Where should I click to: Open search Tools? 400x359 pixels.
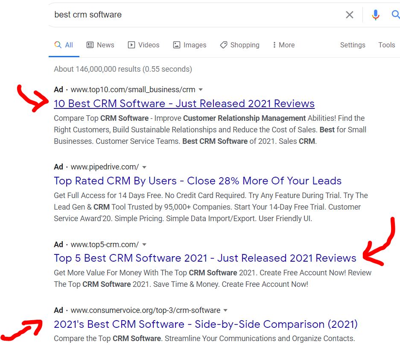point(386,45)
